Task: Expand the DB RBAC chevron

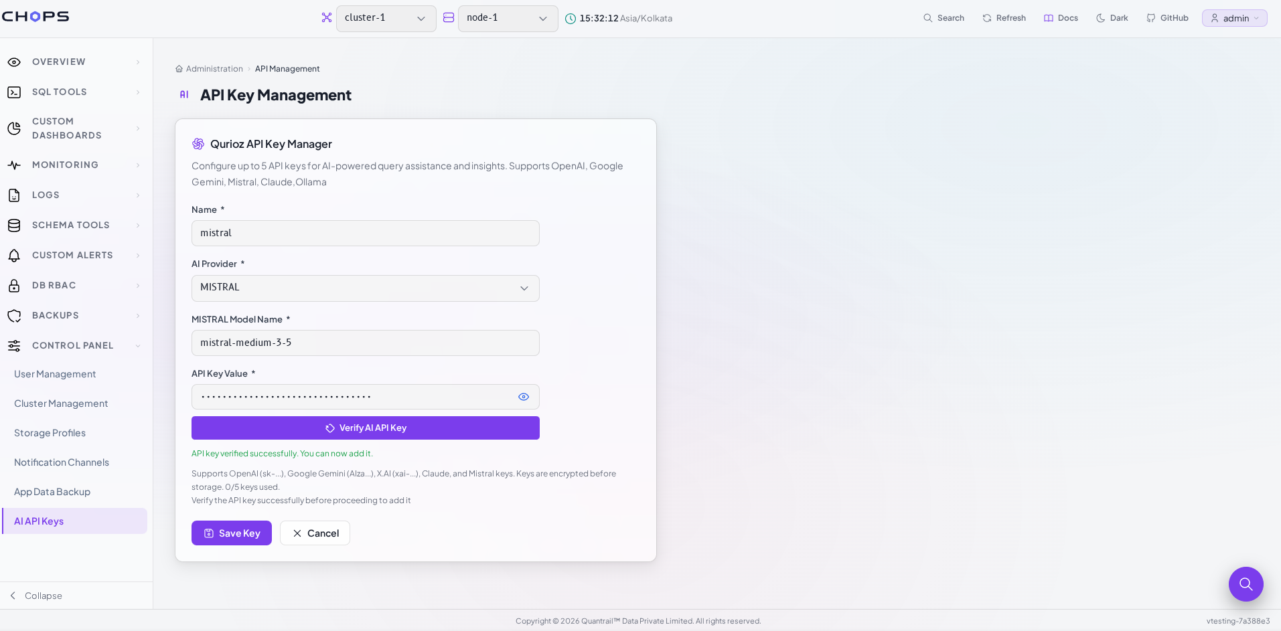Action: [138, 286]
